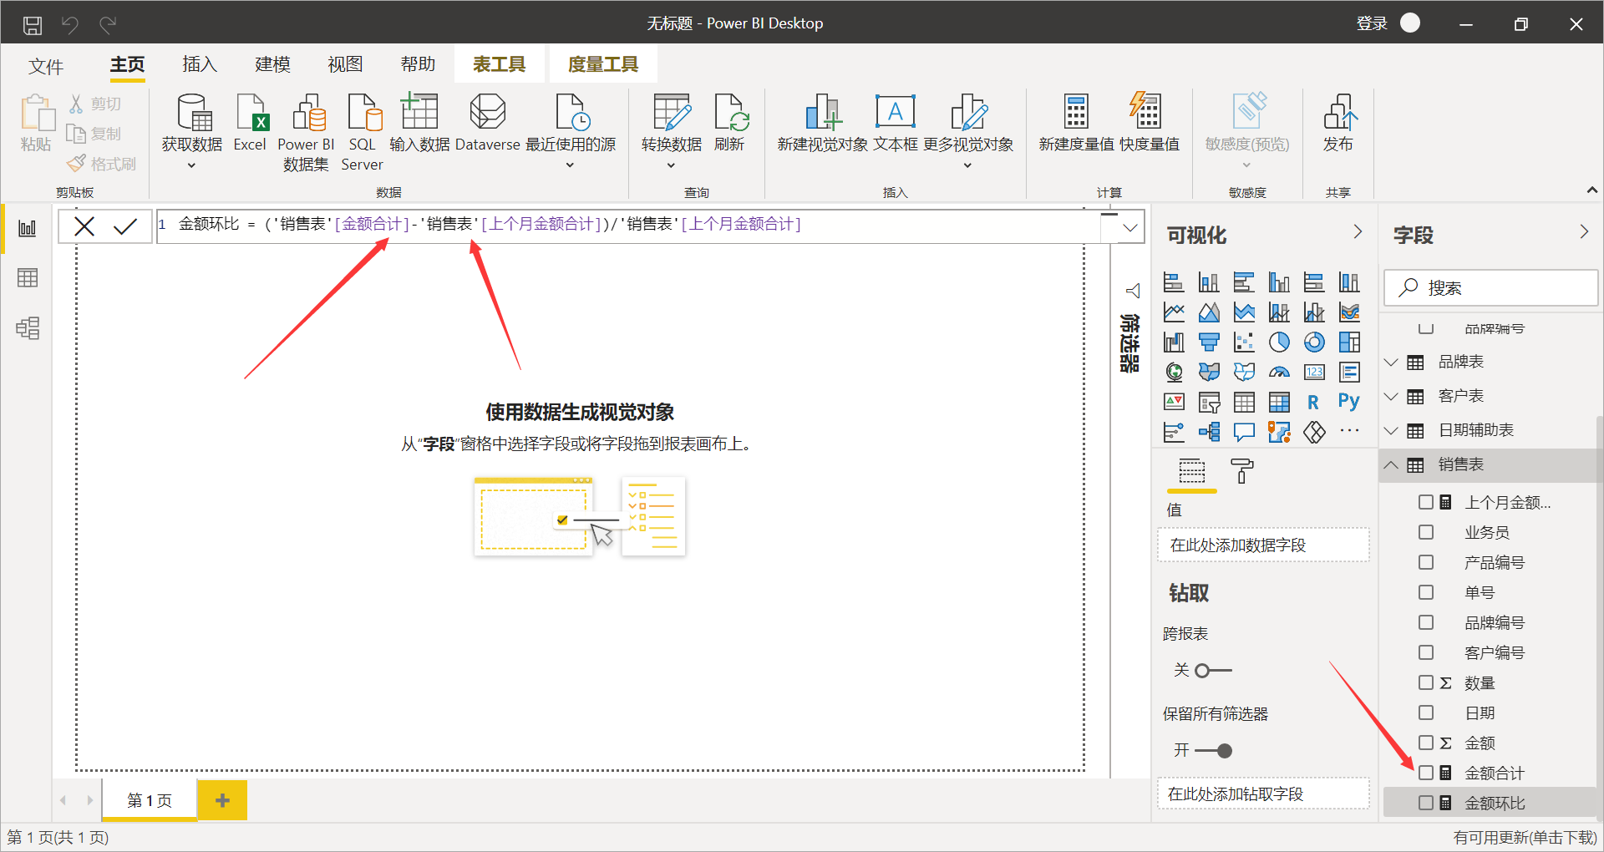Image resolution: width=1604 pixels, height=852 pixels.
Task: Collapse the 字段 pane
Action: tap(1584, 232)
